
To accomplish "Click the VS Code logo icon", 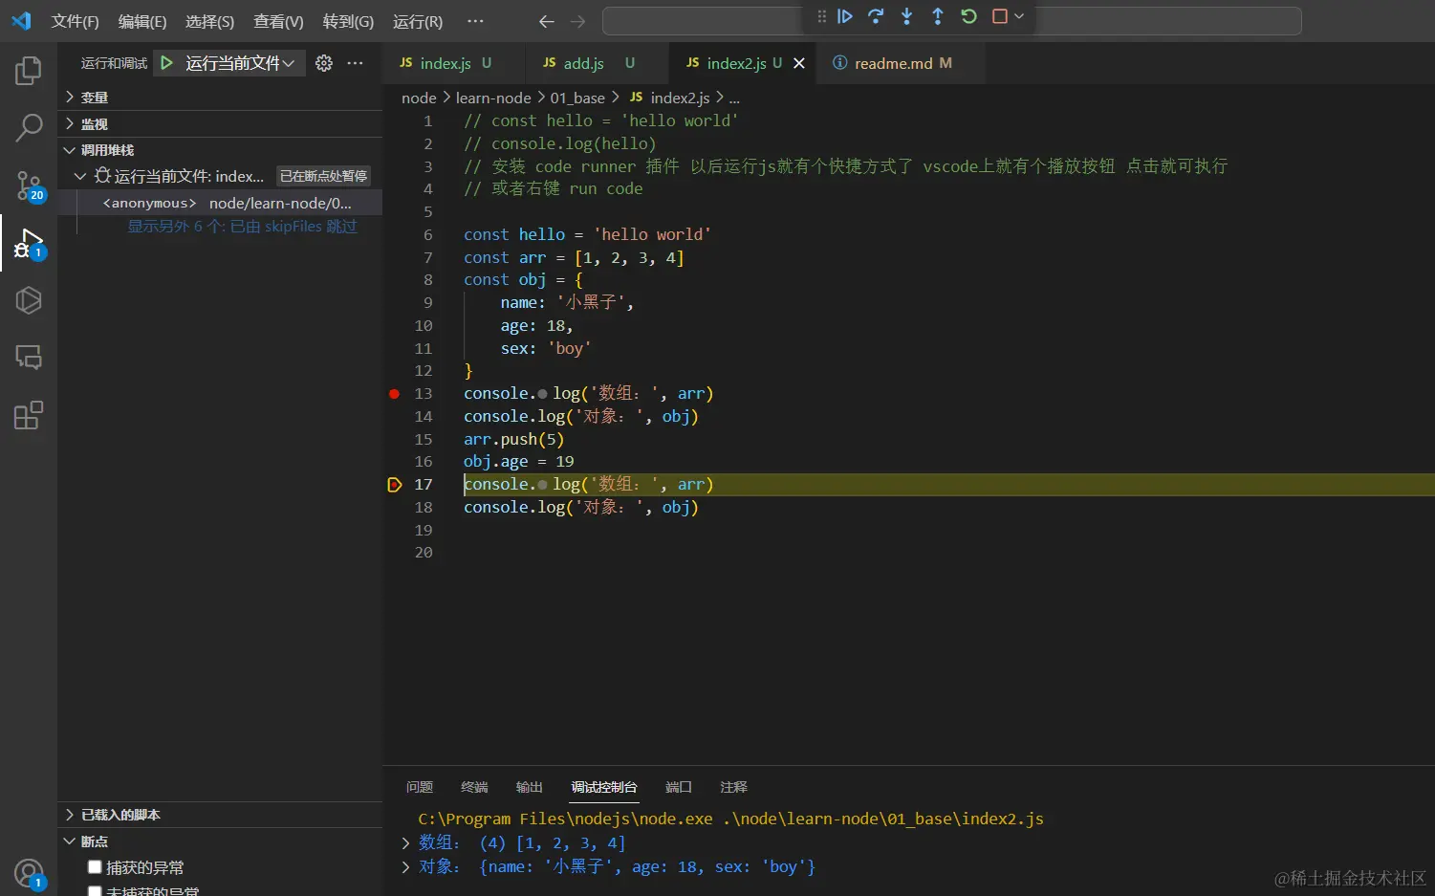I will (21, 21).
